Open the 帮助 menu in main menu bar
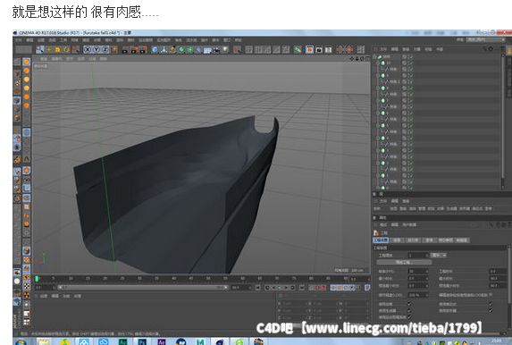Viewport: 512px width, 345px height. [238, 40]
